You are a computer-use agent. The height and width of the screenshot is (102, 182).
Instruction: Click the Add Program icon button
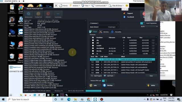(x=92, y=76)
